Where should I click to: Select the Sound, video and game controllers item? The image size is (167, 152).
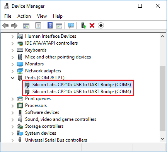(x=61, y=119)
